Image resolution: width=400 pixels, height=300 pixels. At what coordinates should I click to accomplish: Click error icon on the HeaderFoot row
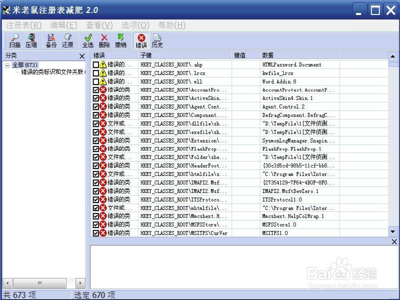click(x=103, y=165)
